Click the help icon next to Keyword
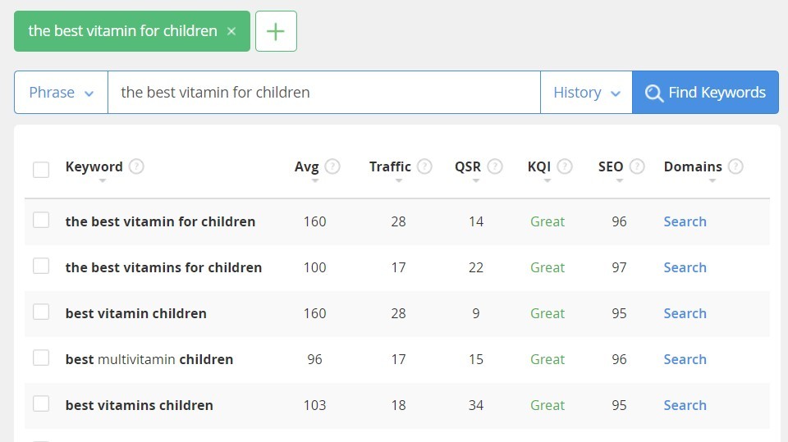 pyautogui.click(x=136, y=166)
